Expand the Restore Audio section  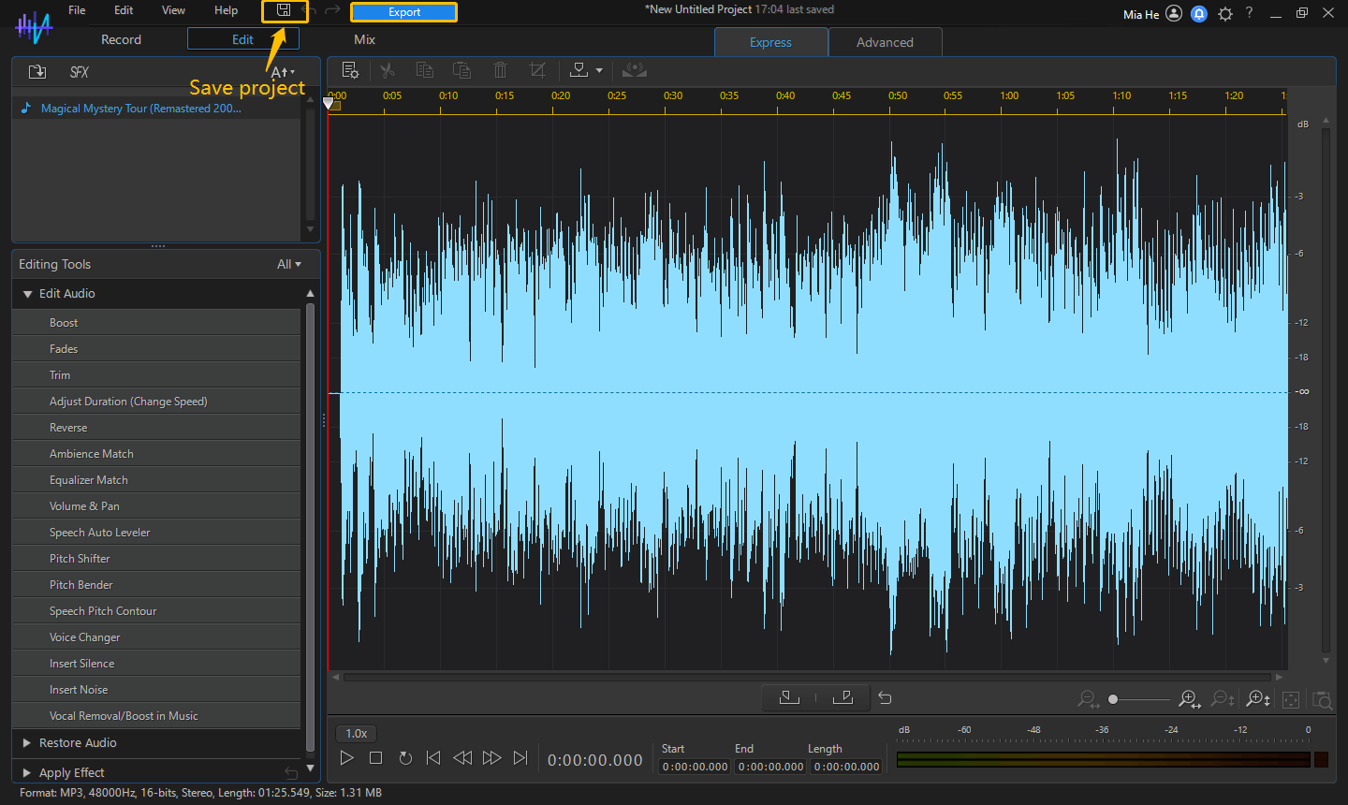[x=27, y=742]
